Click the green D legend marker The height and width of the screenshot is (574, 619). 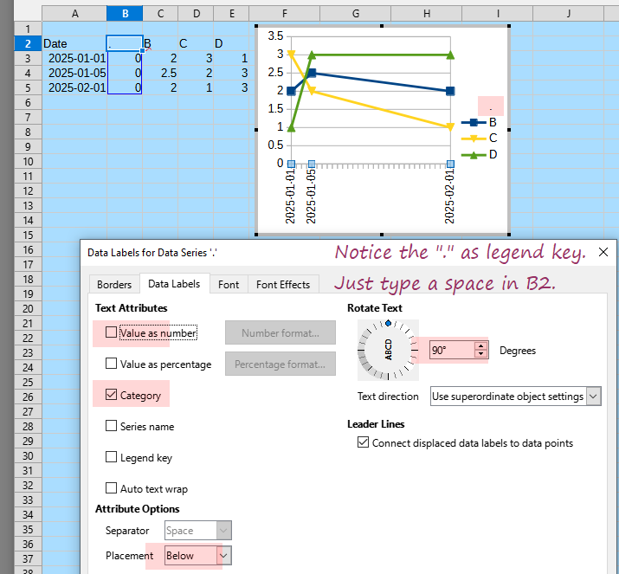pos(473,154)
